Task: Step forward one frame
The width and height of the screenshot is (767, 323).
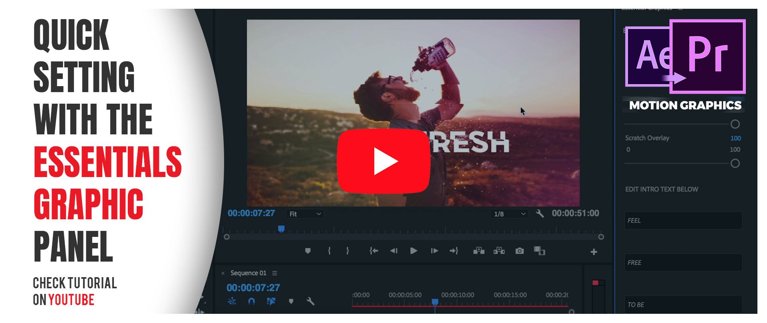Action: pyautogui.click(x=434, y=251)
